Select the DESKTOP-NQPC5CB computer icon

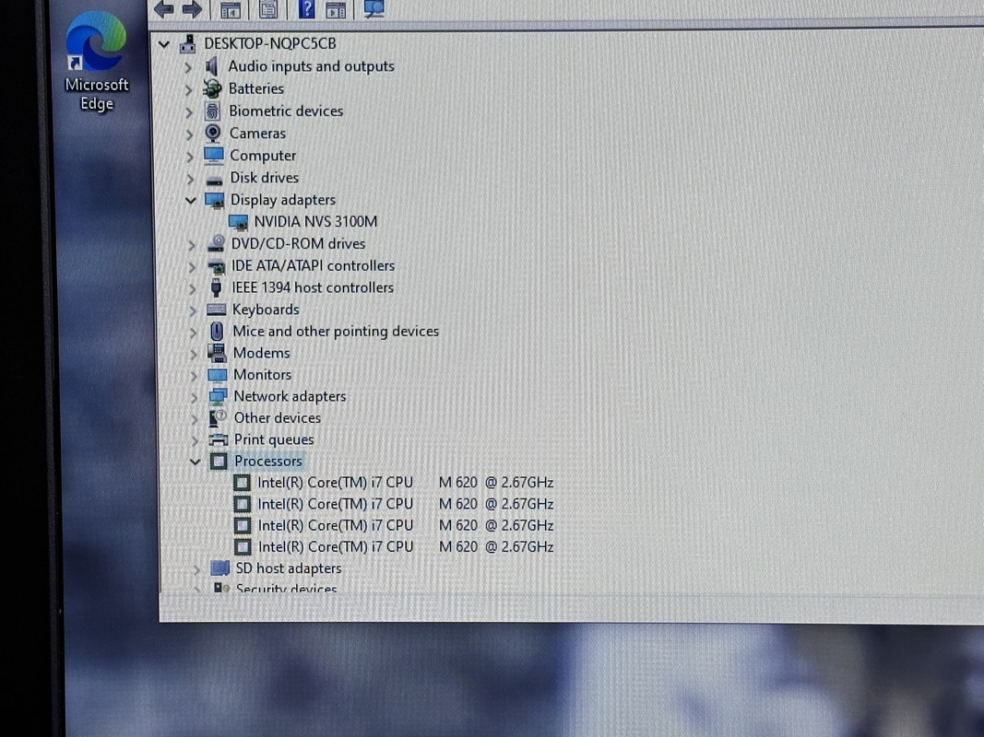(x=187, y=43)
